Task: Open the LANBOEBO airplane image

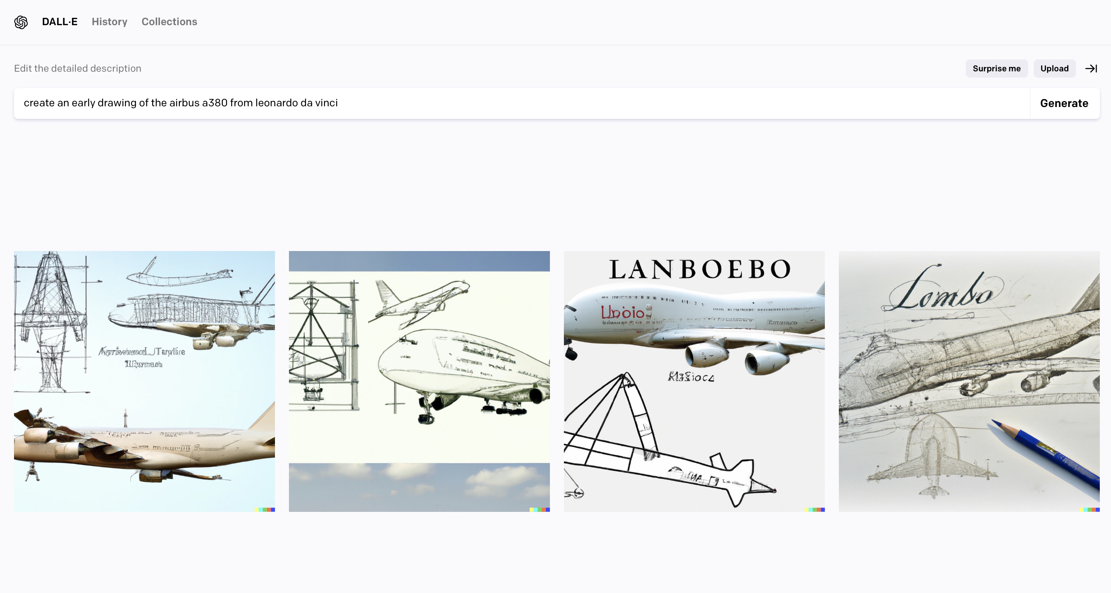Action: coord(694,381)
